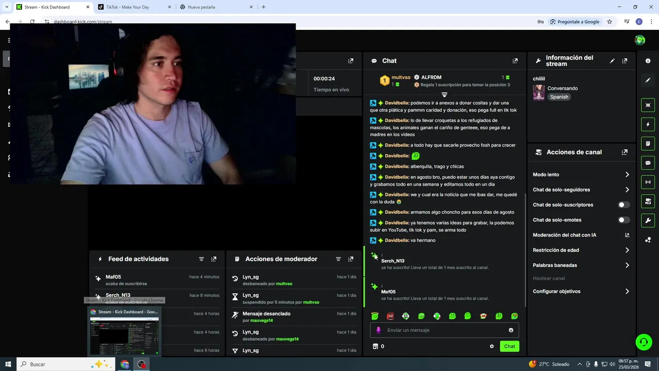Send message with green Chat button

[x=509, y=346]
